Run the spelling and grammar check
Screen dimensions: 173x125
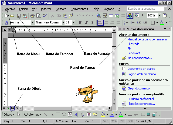click(44, 16)
